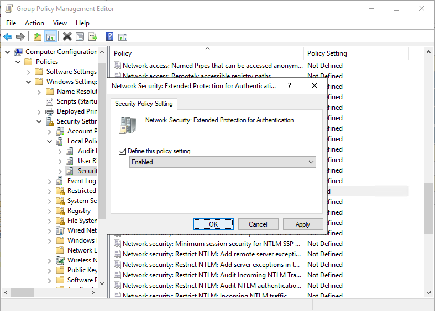Image resolution: width=435 pixels, height=311 pixels.
Task: Click the Computer Configuration computer icon
Action: [x=18, y=52]
